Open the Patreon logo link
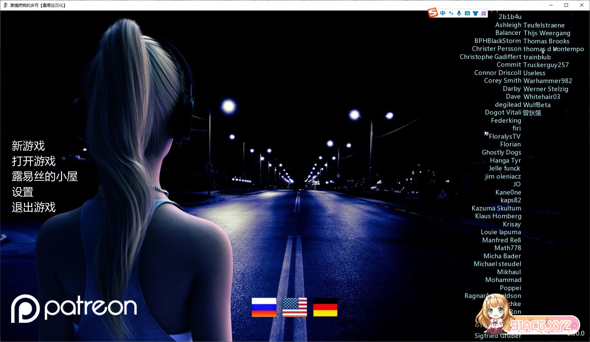 click(74, 308)
